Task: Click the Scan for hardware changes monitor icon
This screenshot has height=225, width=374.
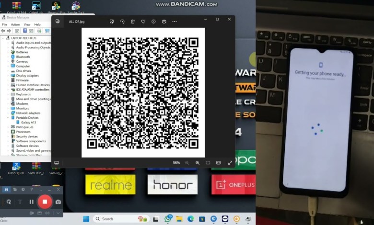Action: pyautogui.click(x=47, y=31)
